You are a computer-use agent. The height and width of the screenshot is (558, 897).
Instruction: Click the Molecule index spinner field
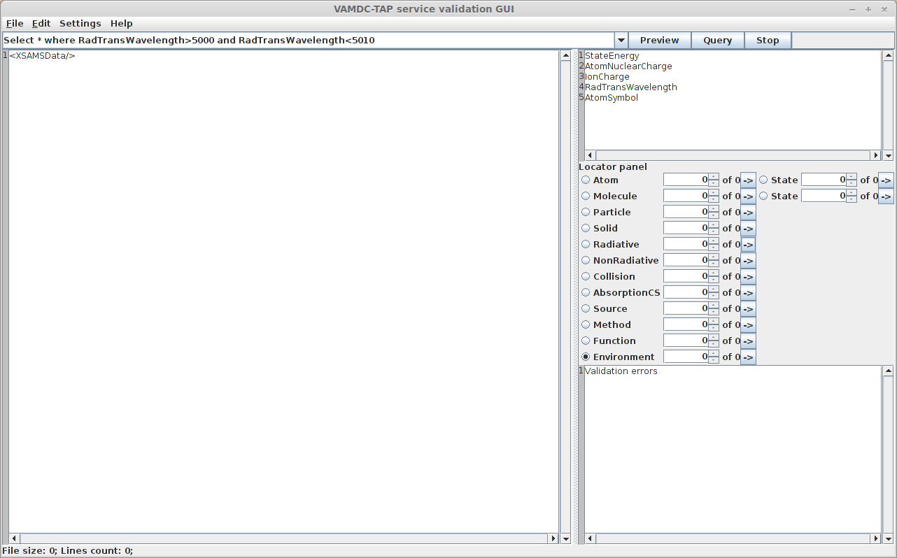click(x=686, y=196)
